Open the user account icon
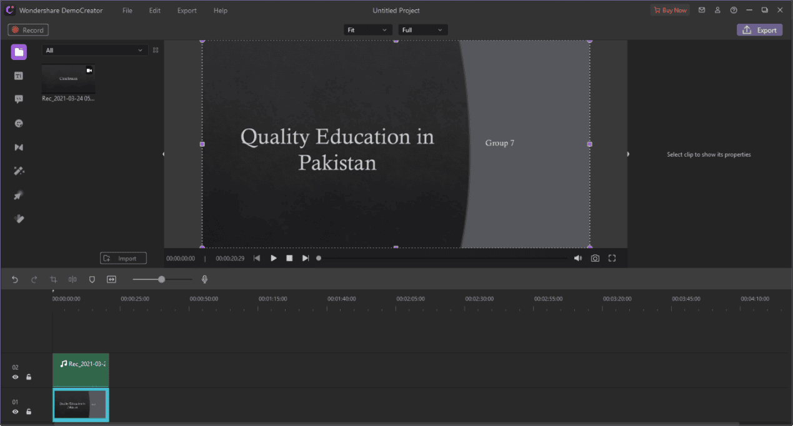This screenshot has width=793, height=426. pyautogui.click(x=718, y=10)
